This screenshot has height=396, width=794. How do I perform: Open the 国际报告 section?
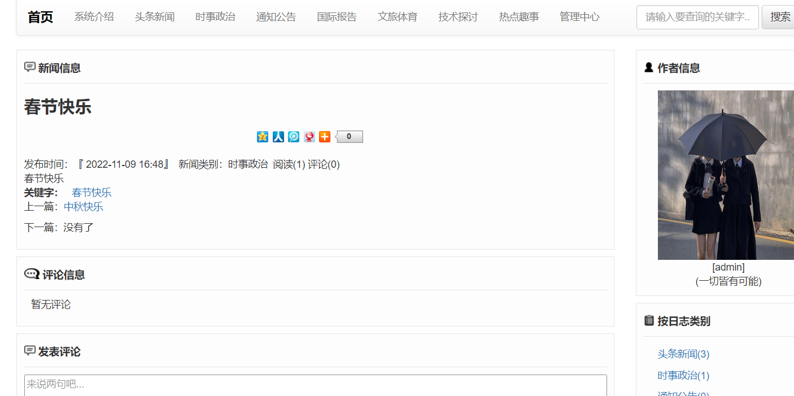[337, 17]
